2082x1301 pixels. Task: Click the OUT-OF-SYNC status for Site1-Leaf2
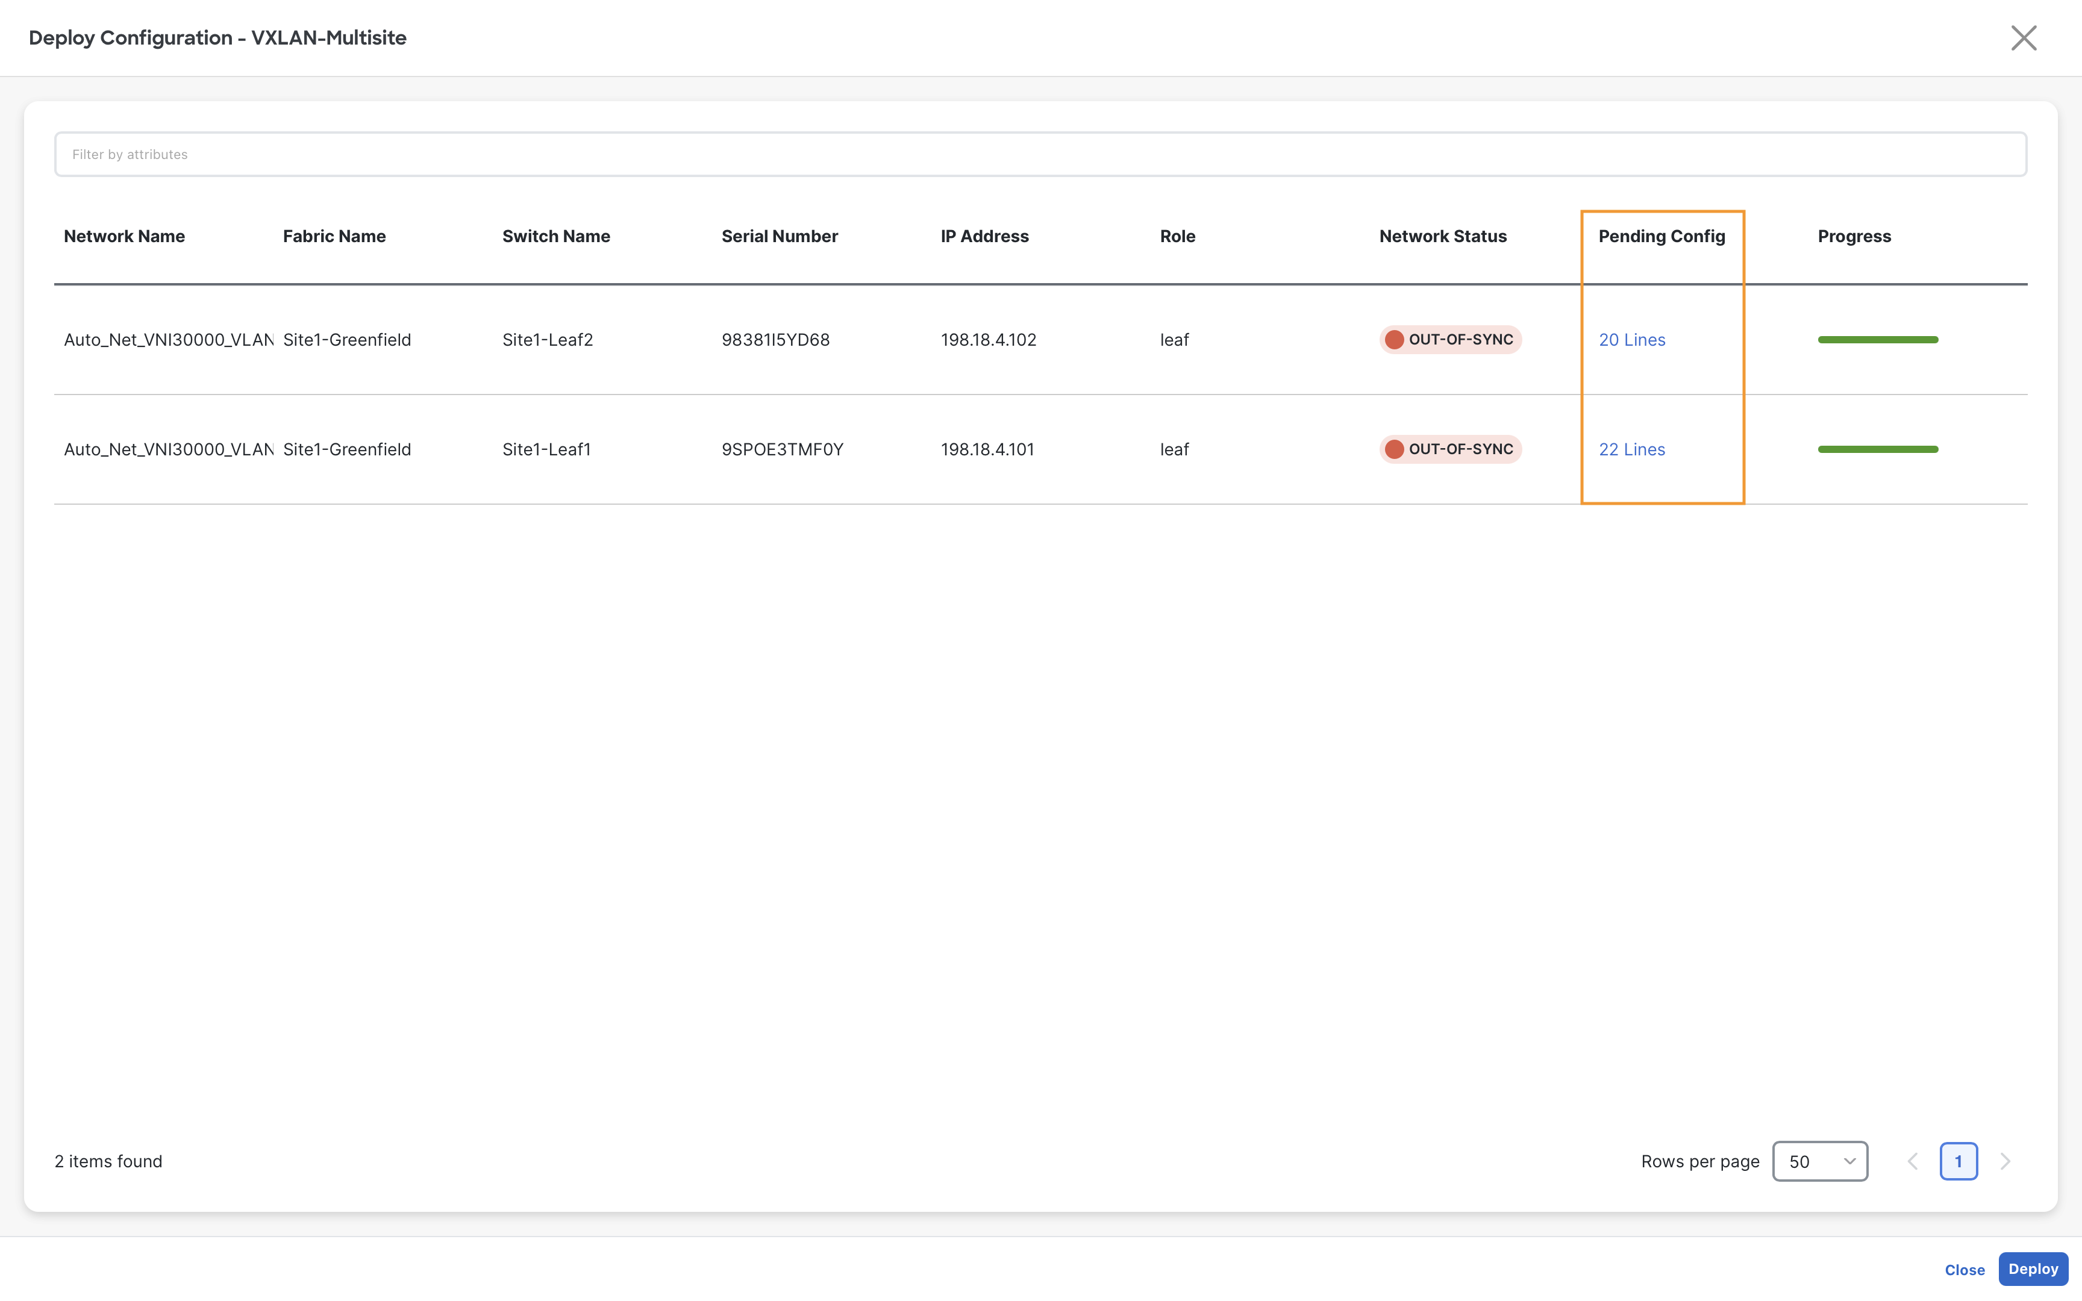coord(1451,340)
